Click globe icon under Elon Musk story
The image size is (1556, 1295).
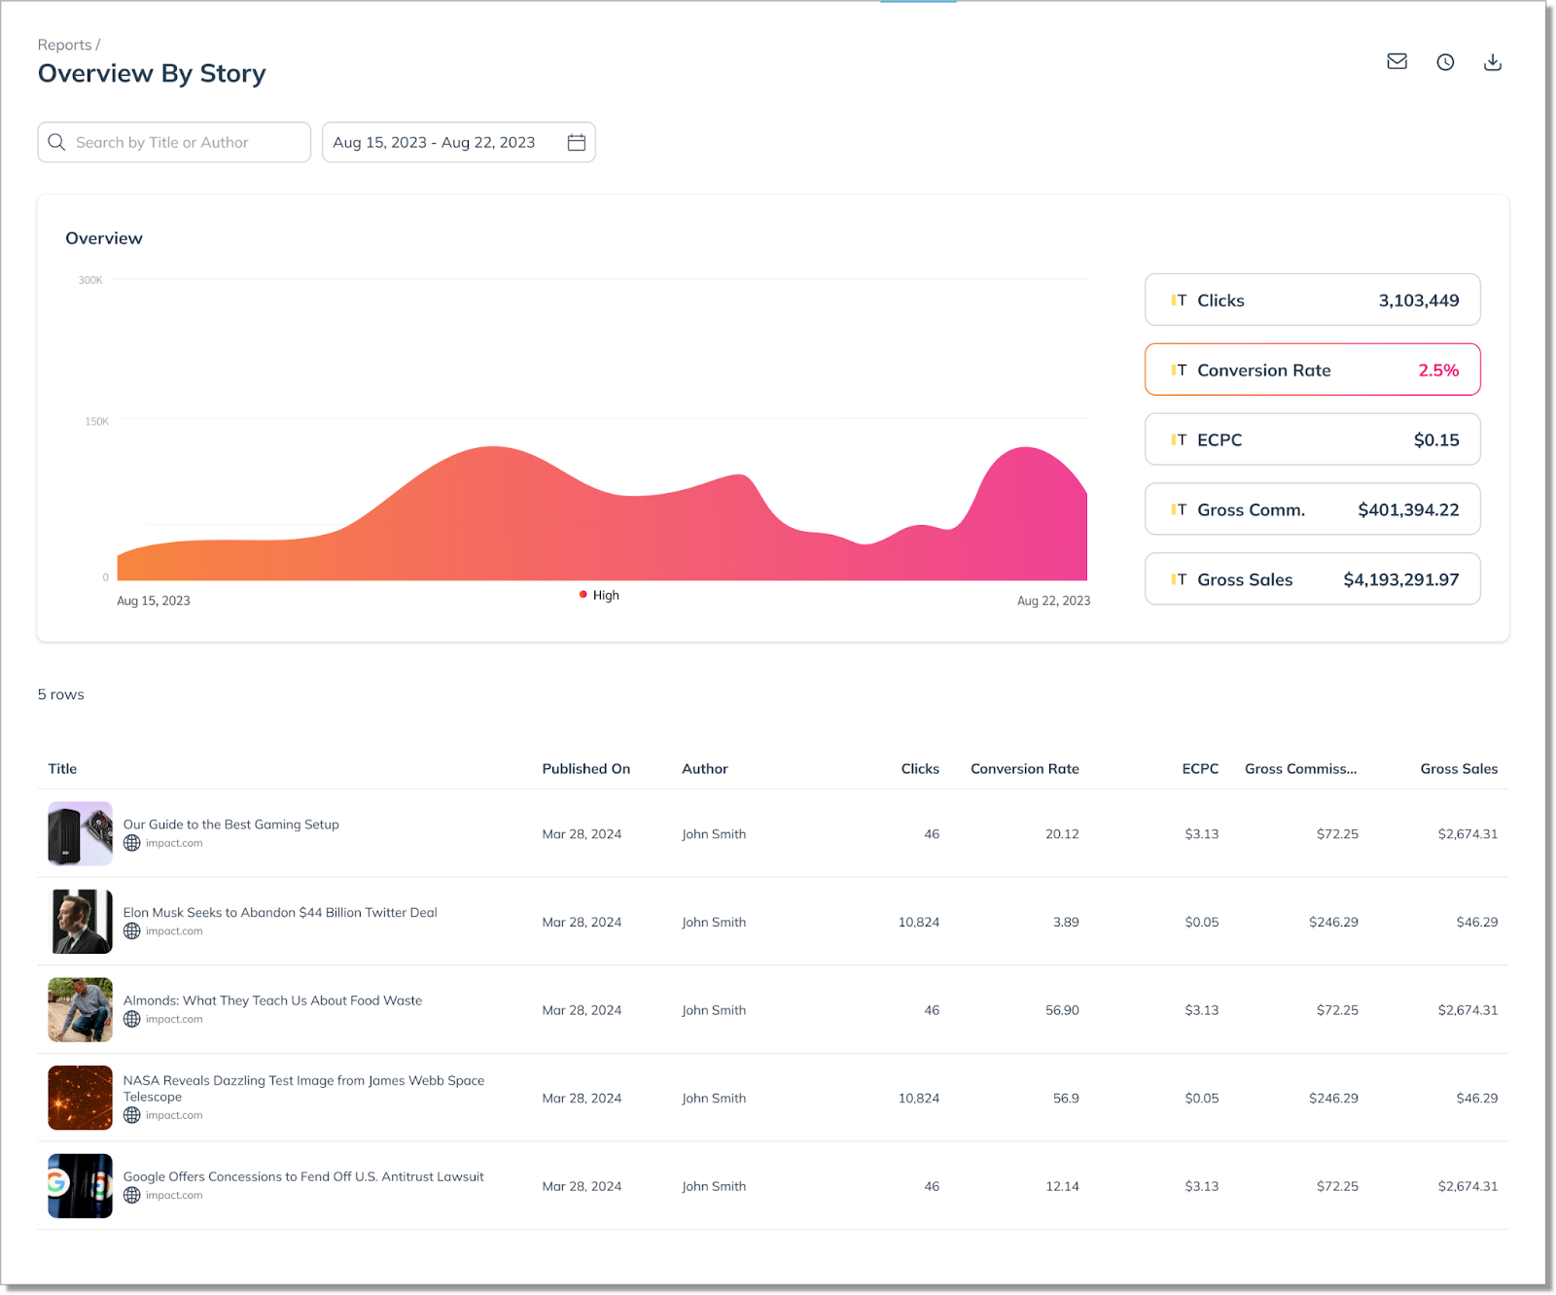point(132,931)
